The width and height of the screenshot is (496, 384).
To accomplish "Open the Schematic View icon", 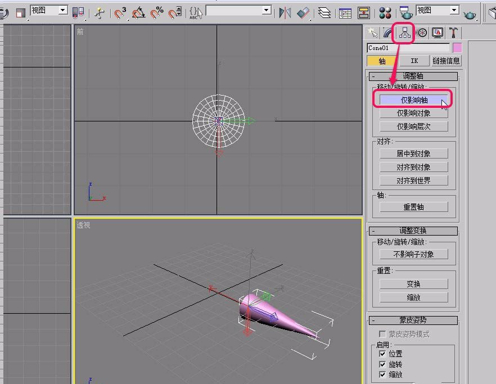I will click(364, 13).
